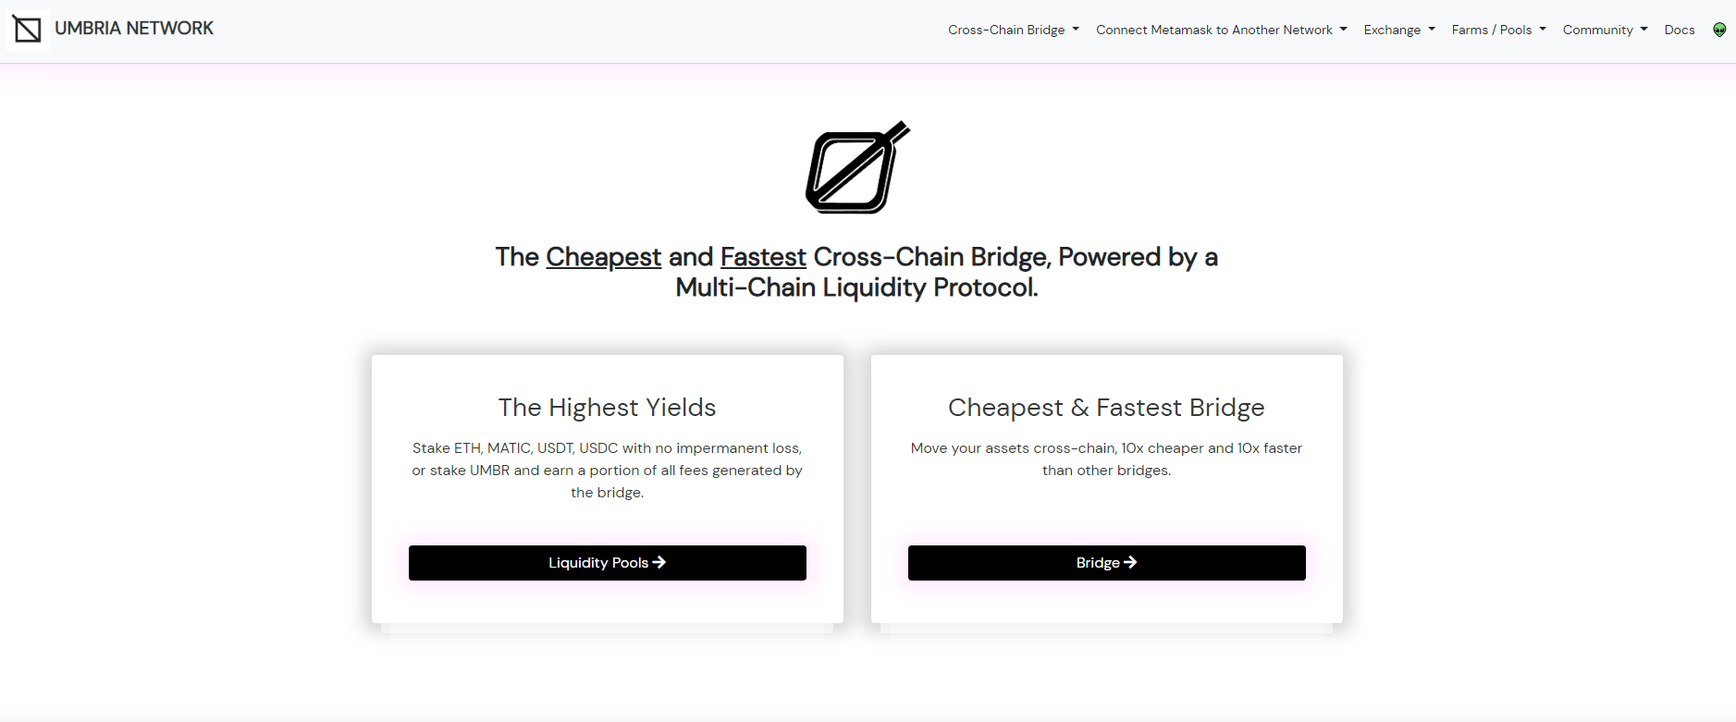
Task: Expand Connect Metamask to Another Network menu
Action: [x=1221, y=30]
